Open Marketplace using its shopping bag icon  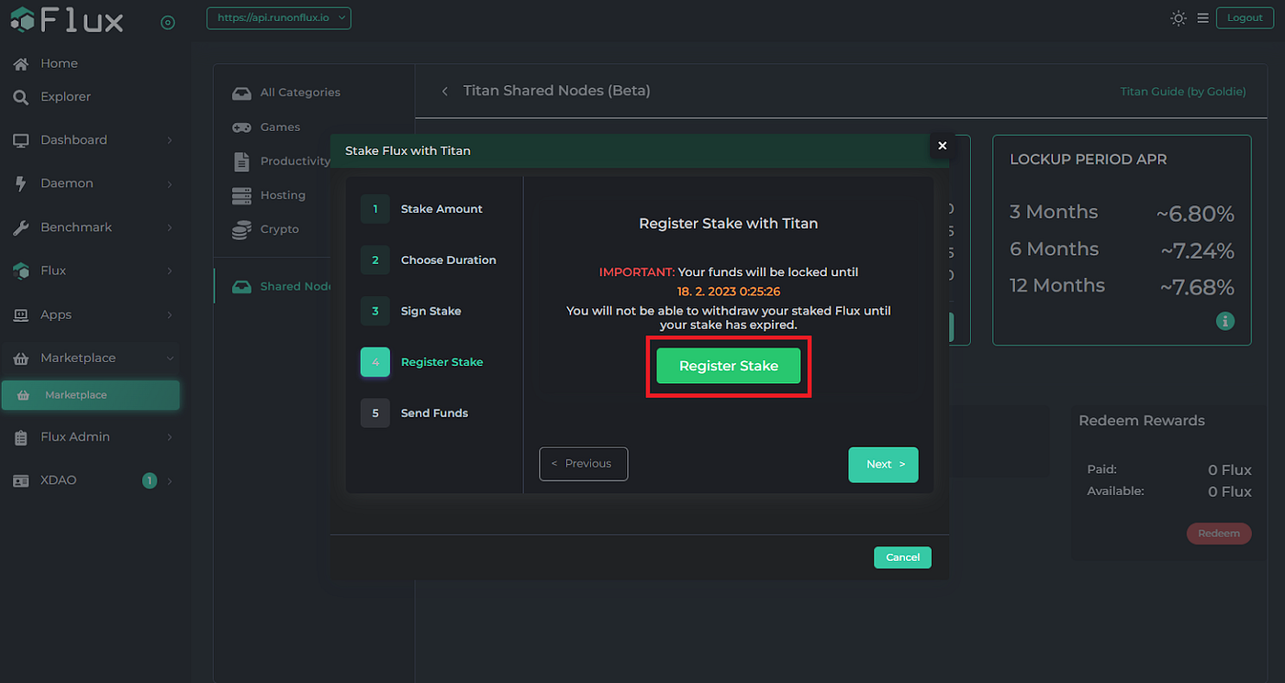(x=22, y=358)
